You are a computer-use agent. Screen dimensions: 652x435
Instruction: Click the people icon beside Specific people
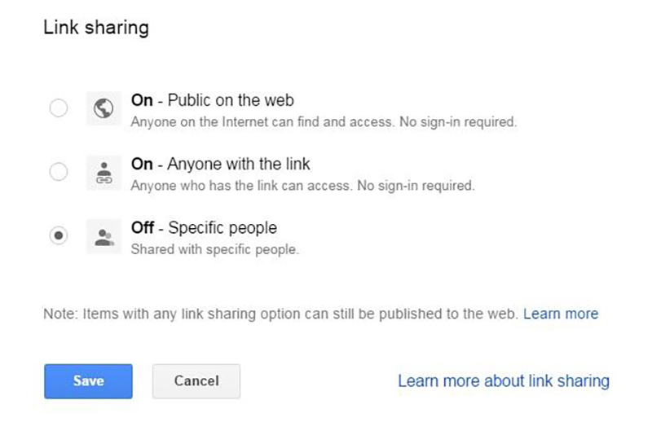tap(104, 237)
